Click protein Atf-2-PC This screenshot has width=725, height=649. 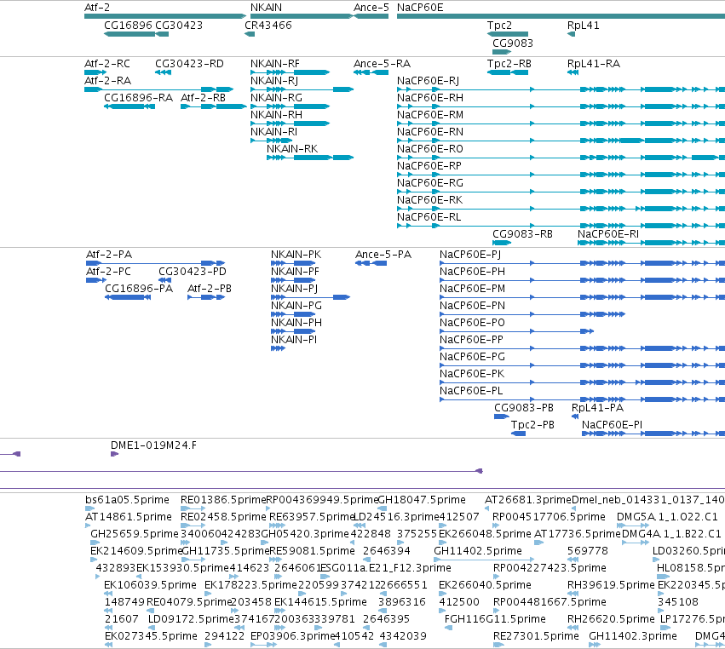pyautogui.click(x=109, y=272)
